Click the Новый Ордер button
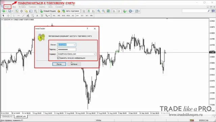 click(48, 11)
